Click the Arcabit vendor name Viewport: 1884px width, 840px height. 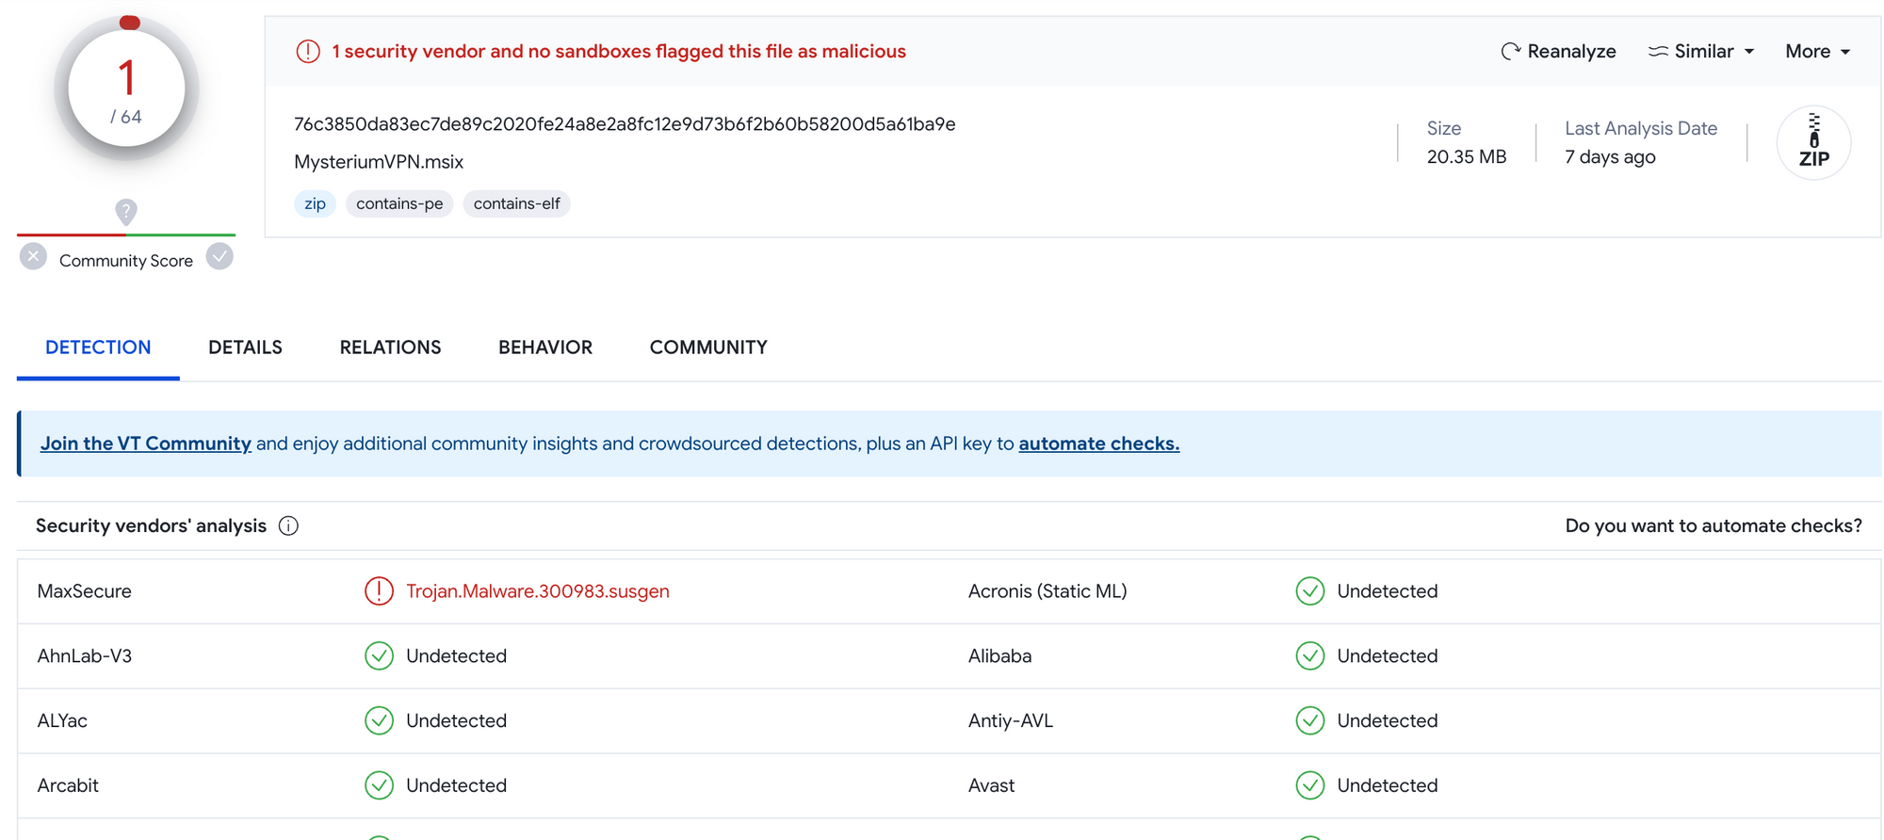click(x=68, y=785)
